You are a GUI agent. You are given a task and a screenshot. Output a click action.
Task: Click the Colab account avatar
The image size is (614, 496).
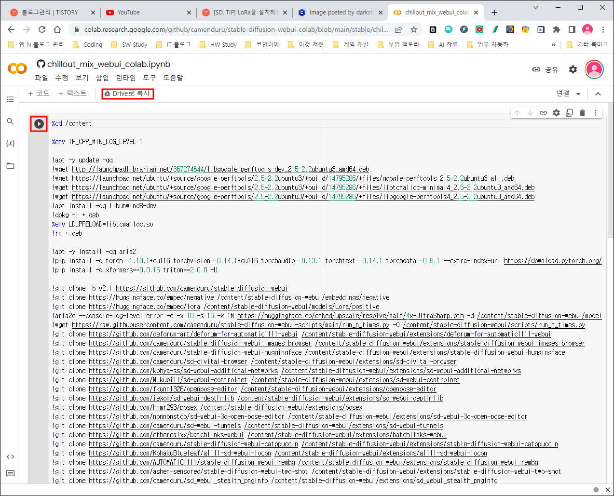594,69
